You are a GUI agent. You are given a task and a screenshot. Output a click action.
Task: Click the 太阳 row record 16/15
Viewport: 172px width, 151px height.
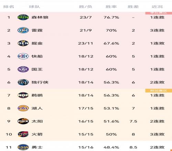tap(86, 121)
